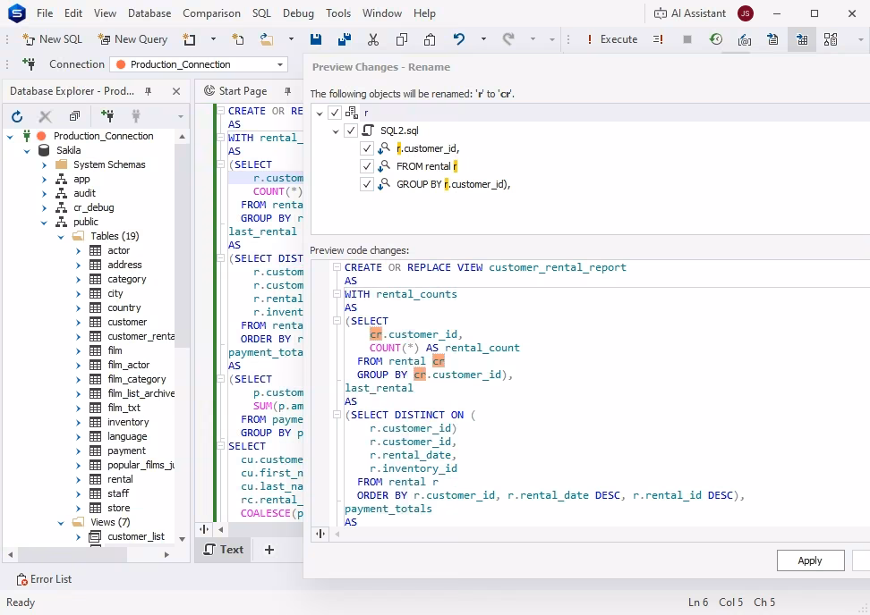Collapse the Views (7) folder
This screenshot has width=870, height=615.
pyautogui.click(x=61, y=522)
